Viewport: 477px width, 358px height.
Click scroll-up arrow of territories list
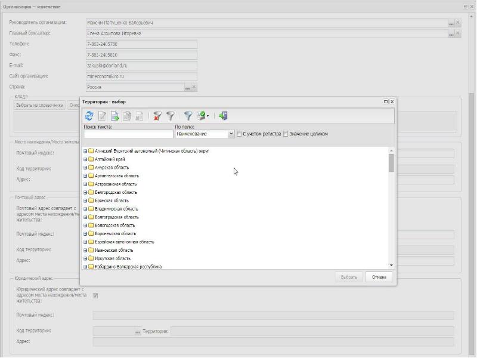tap(391, 151)
